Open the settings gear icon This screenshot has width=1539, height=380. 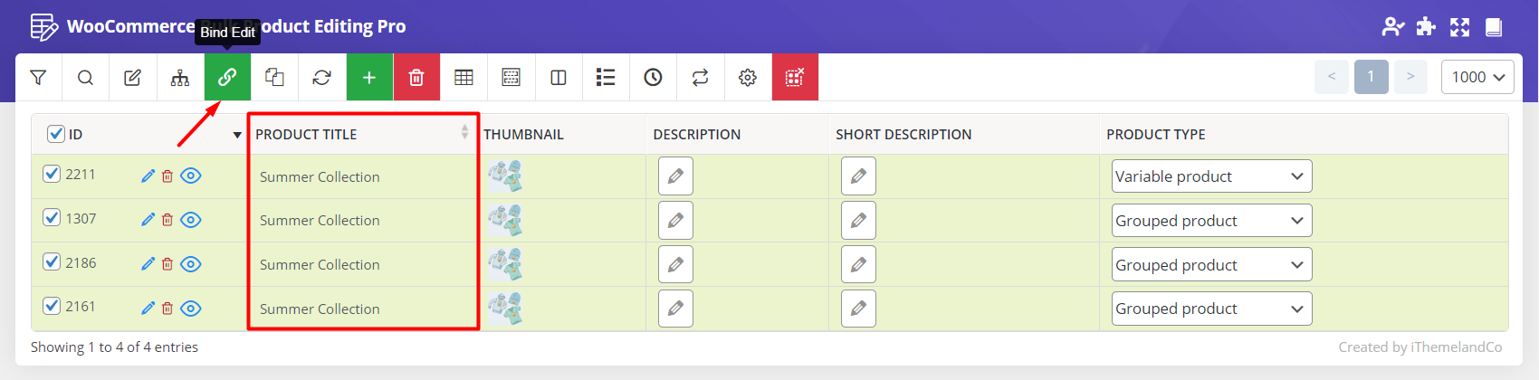click(x=747, y=78)
